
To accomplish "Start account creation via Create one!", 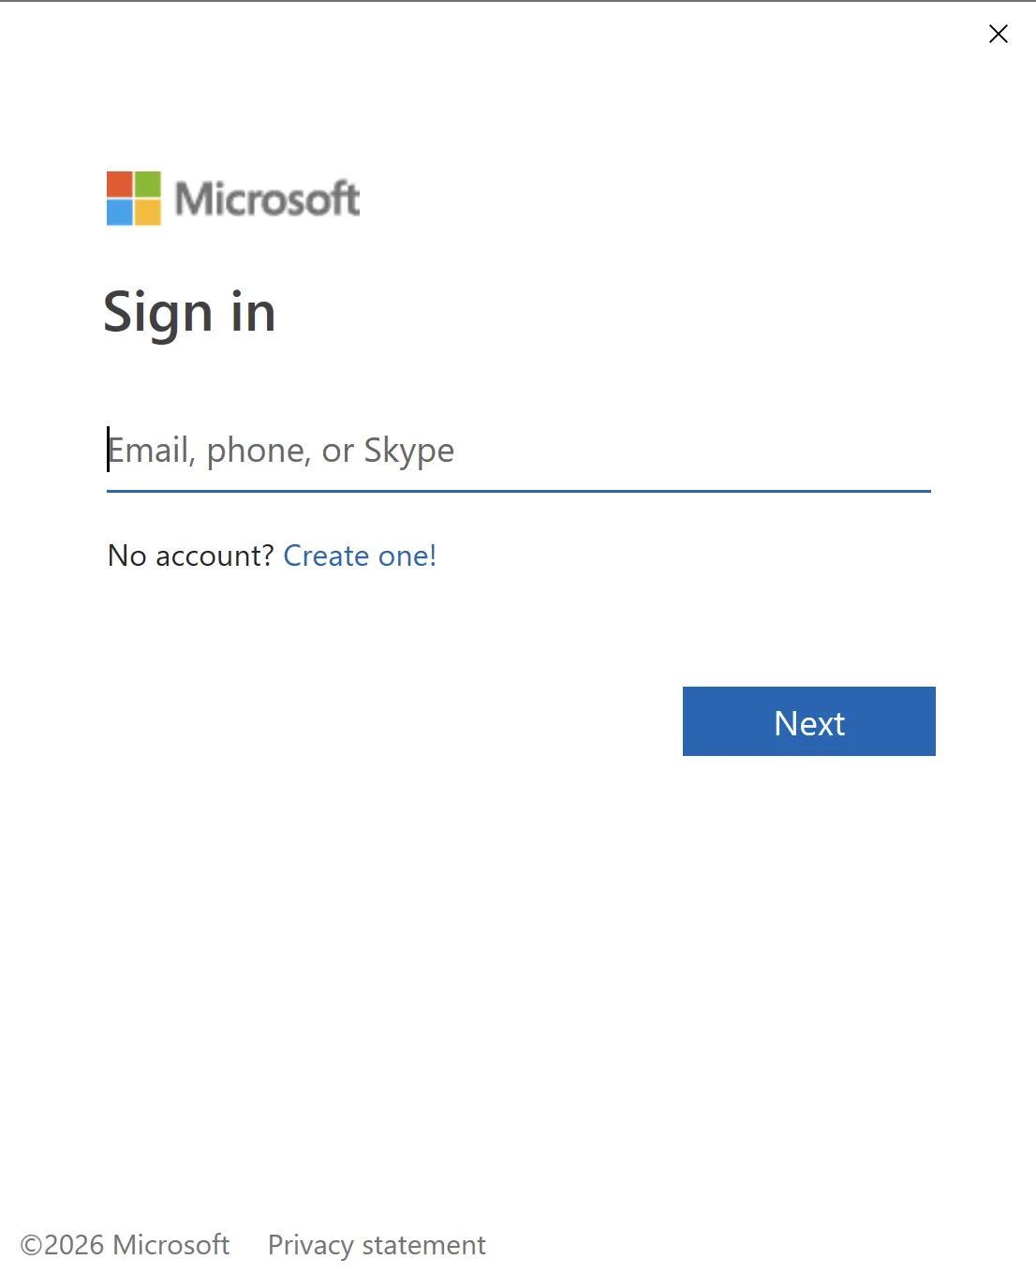I will point(360,556).
